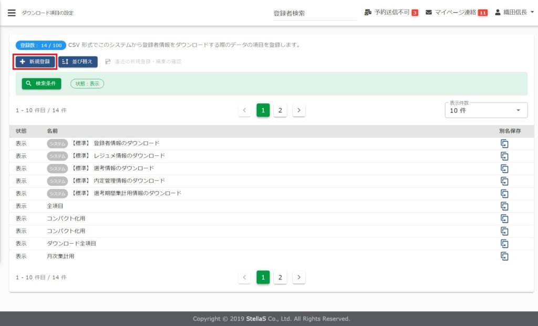The height and width of the screenshot is (326, 538).
Task: Open マイページ連絡 mail notifications
Action: coord(429,13)
